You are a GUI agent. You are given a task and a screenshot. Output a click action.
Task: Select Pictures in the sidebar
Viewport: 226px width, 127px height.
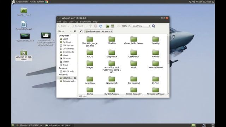[67, 58]
